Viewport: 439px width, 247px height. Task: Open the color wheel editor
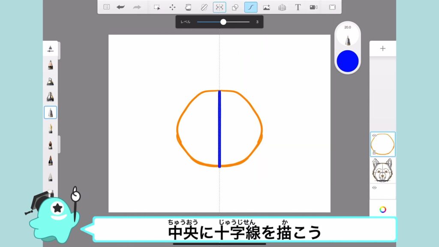[x=383, y=209]
